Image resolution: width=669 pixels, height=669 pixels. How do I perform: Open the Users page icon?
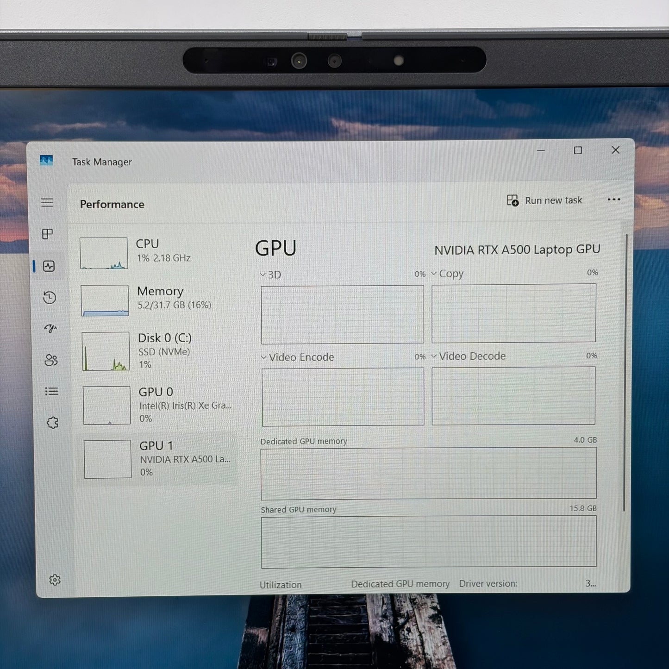(51, 360)
